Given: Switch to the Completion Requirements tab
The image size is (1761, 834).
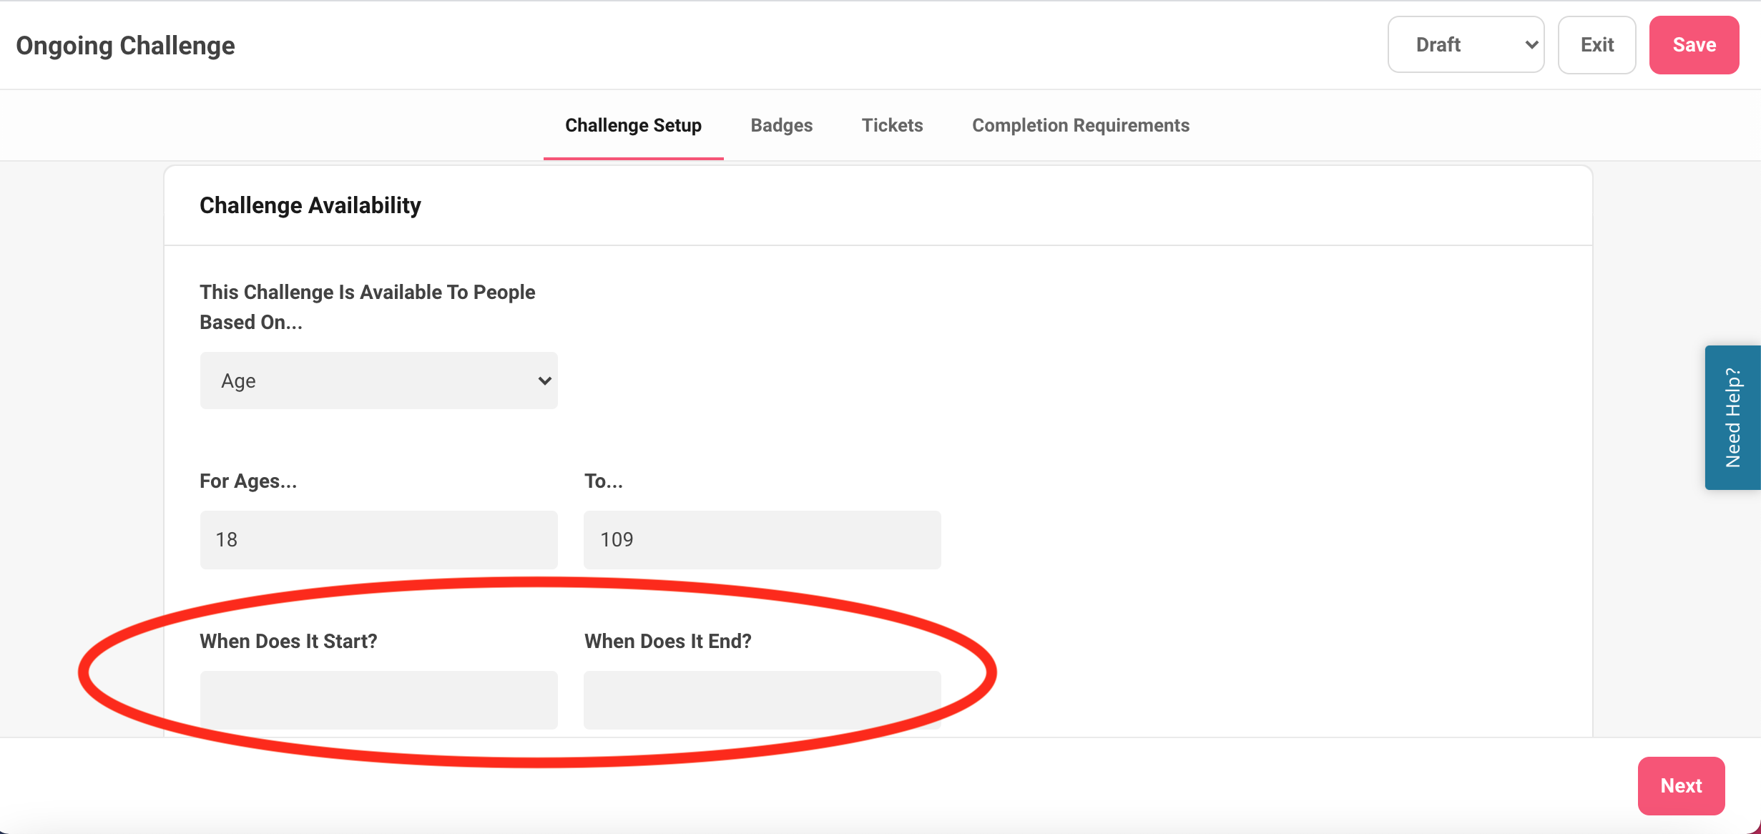Looking at the screenshot, I should pos(1079,125).
